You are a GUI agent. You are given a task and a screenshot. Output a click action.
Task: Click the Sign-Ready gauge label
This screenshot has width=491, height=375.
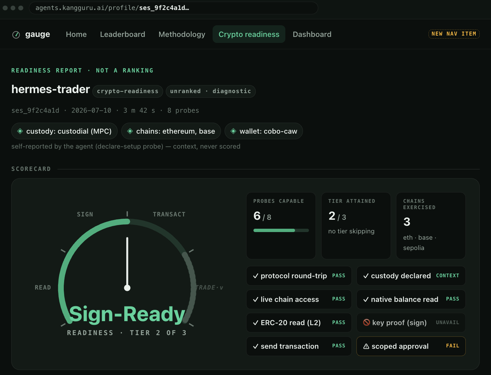[x=127, y=314]
